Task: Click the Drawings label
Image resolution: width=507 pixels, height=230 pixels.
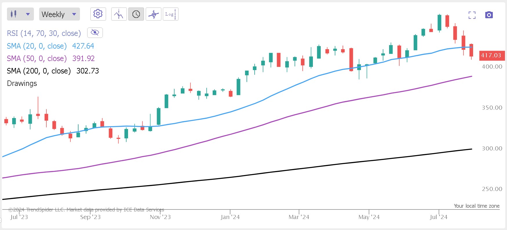Action: click(22, 83)
